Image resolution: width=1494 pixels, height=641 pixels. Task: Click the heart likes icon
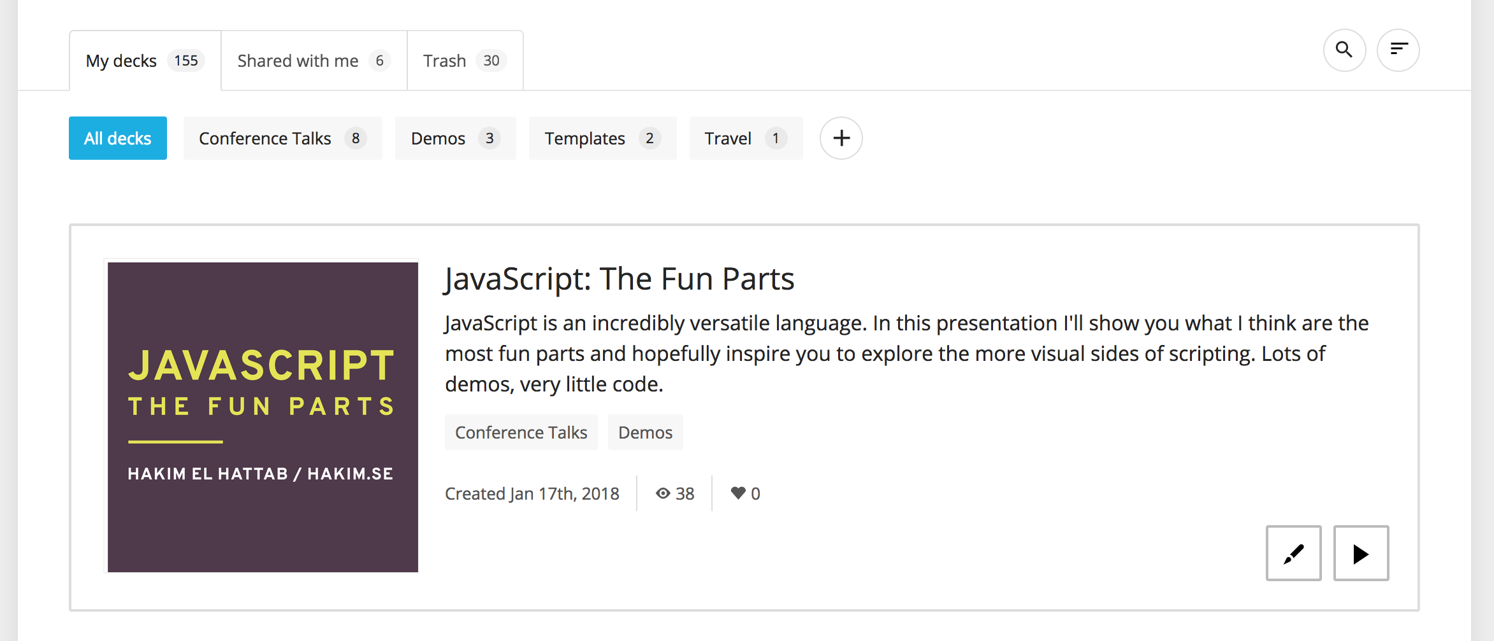coord(737,493)
